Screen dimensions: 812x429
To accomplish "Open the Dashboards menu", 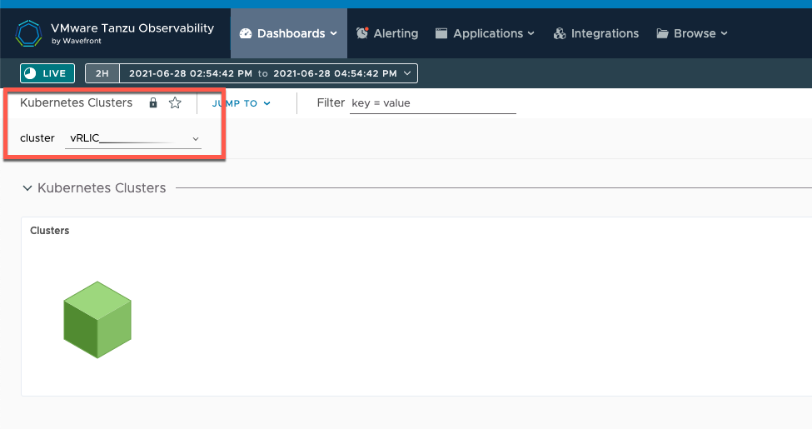I will (288, 33).
